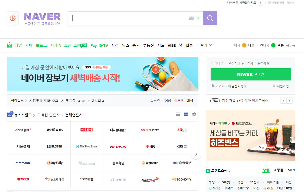Screen dimensions: 304x192
Task: Click the arrow next to 네이버를 시작페이지로
Action: click(x=260, y=3)
